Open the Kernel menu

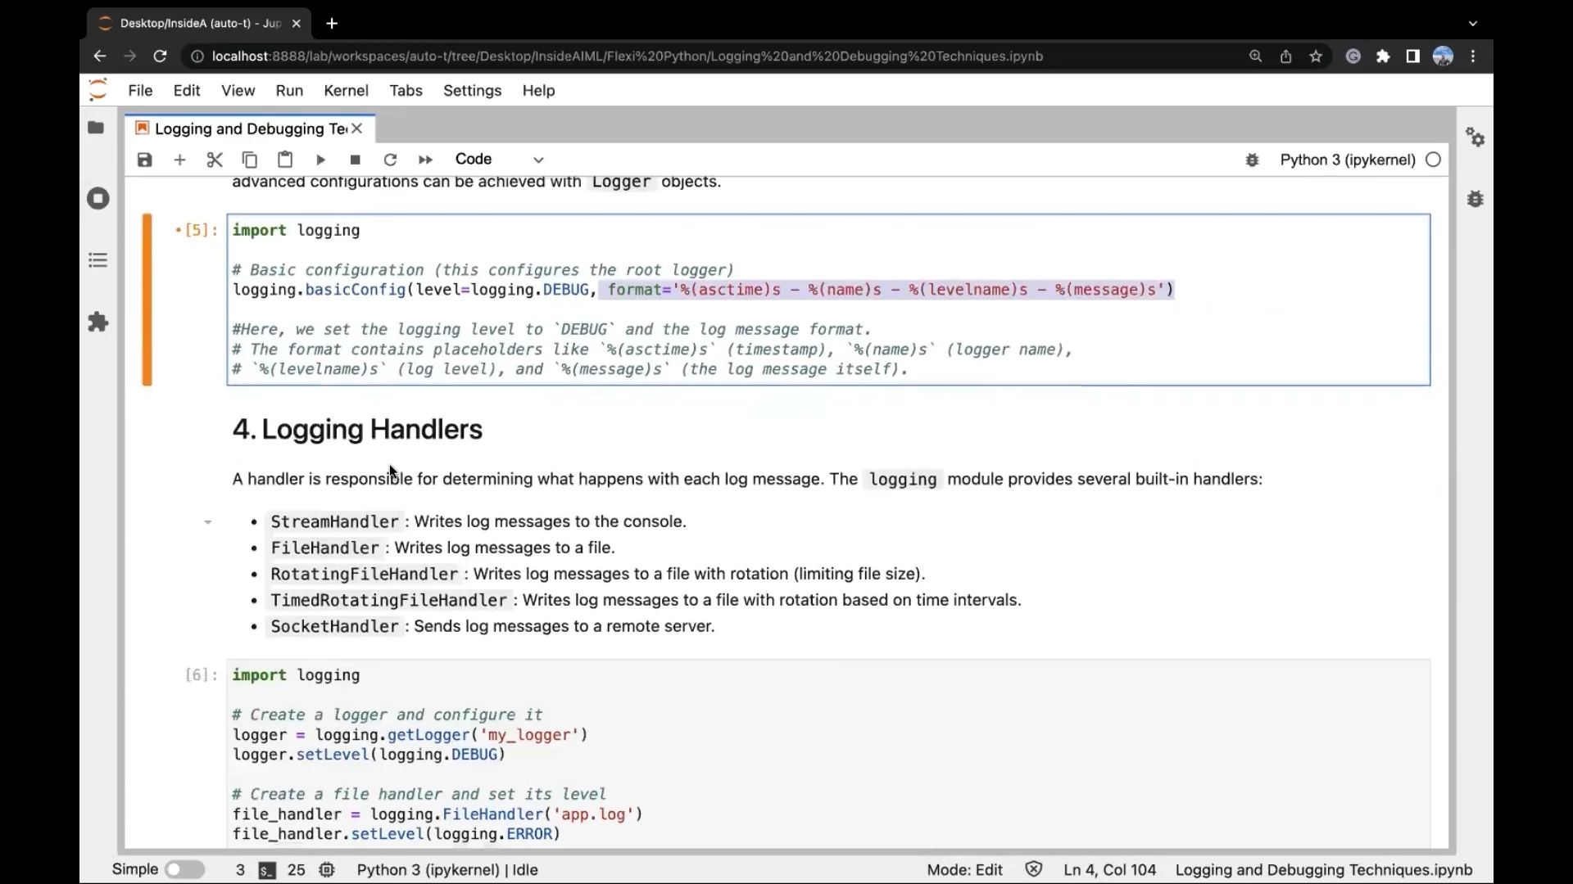click(x=346, y=91)
